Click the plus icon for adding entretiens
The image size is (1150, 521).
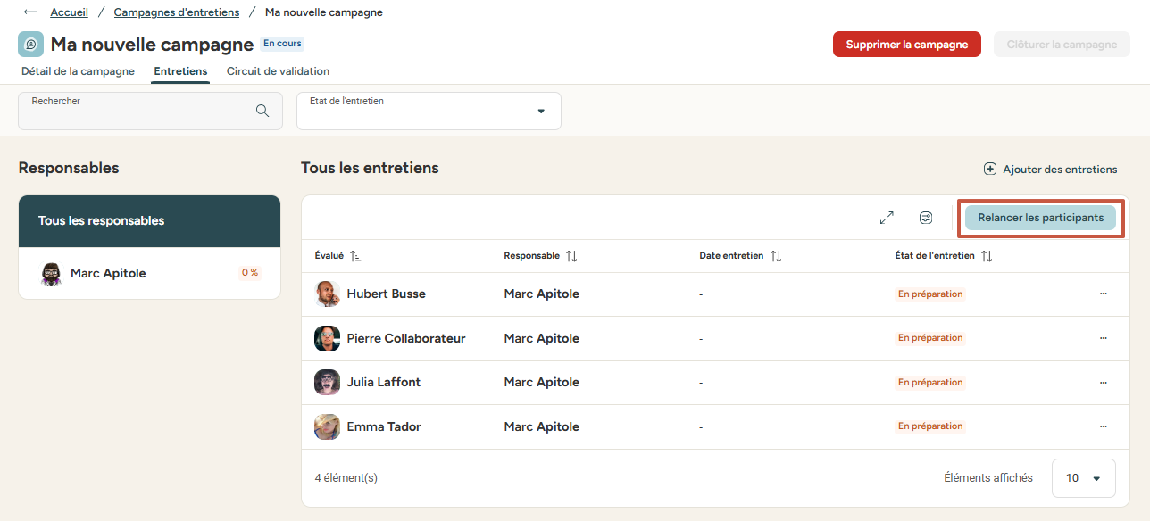pos(990,169)
